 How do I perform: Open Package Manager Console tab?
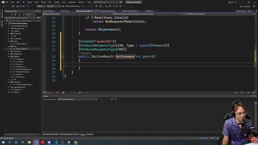(69, 134)
